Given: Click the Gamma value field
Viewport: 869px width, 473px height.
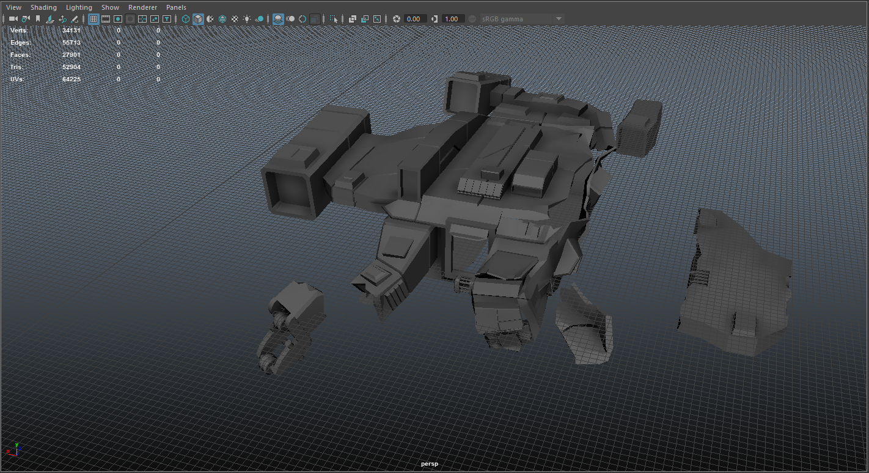Looking at the screenshot, I should click(452, 19).
